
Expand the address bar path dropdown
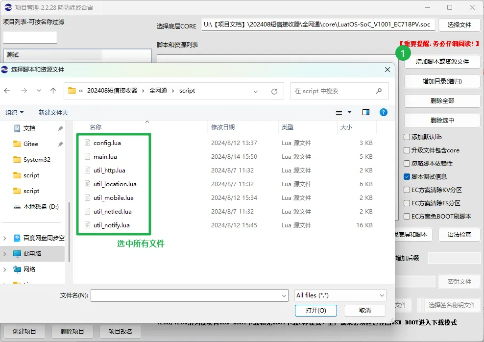coord(256,91)
